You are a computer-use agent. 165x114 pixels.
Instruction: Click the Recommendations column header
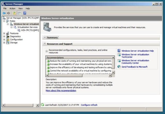coord(79,57)
